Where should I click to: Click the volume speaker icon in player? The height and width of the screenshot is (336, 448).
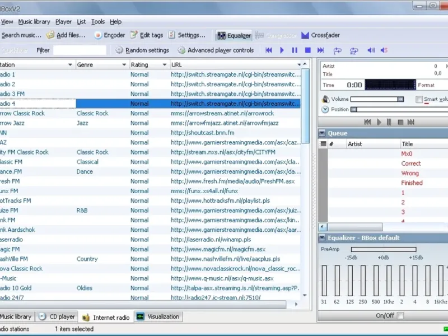(x=325, y=99)
